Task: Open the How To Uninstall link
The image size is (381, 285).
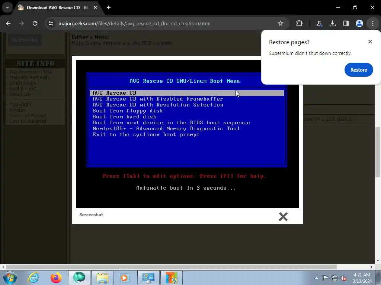Action: click(28, 121)
